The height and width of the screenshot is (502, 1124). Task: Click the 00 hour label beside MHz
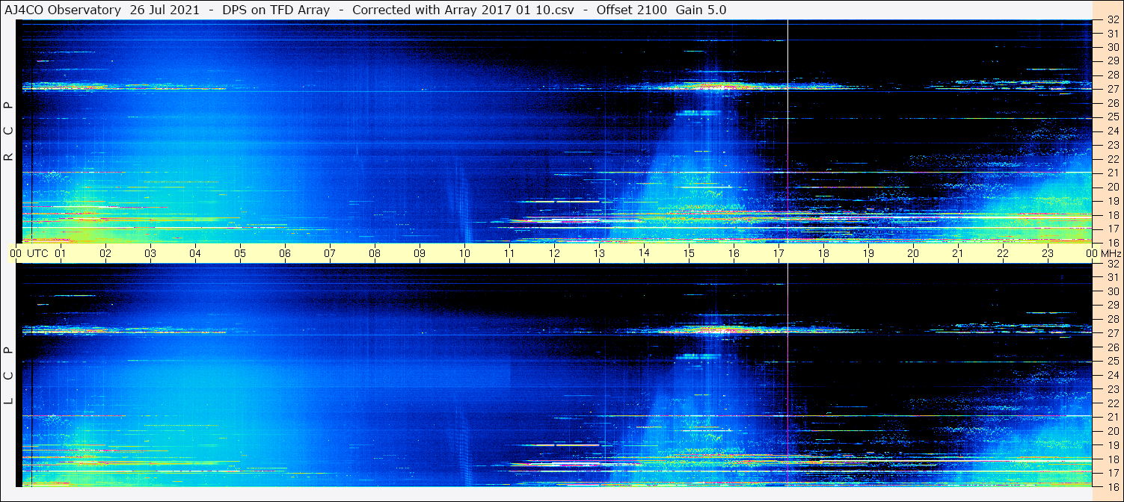coord(1091,253)
